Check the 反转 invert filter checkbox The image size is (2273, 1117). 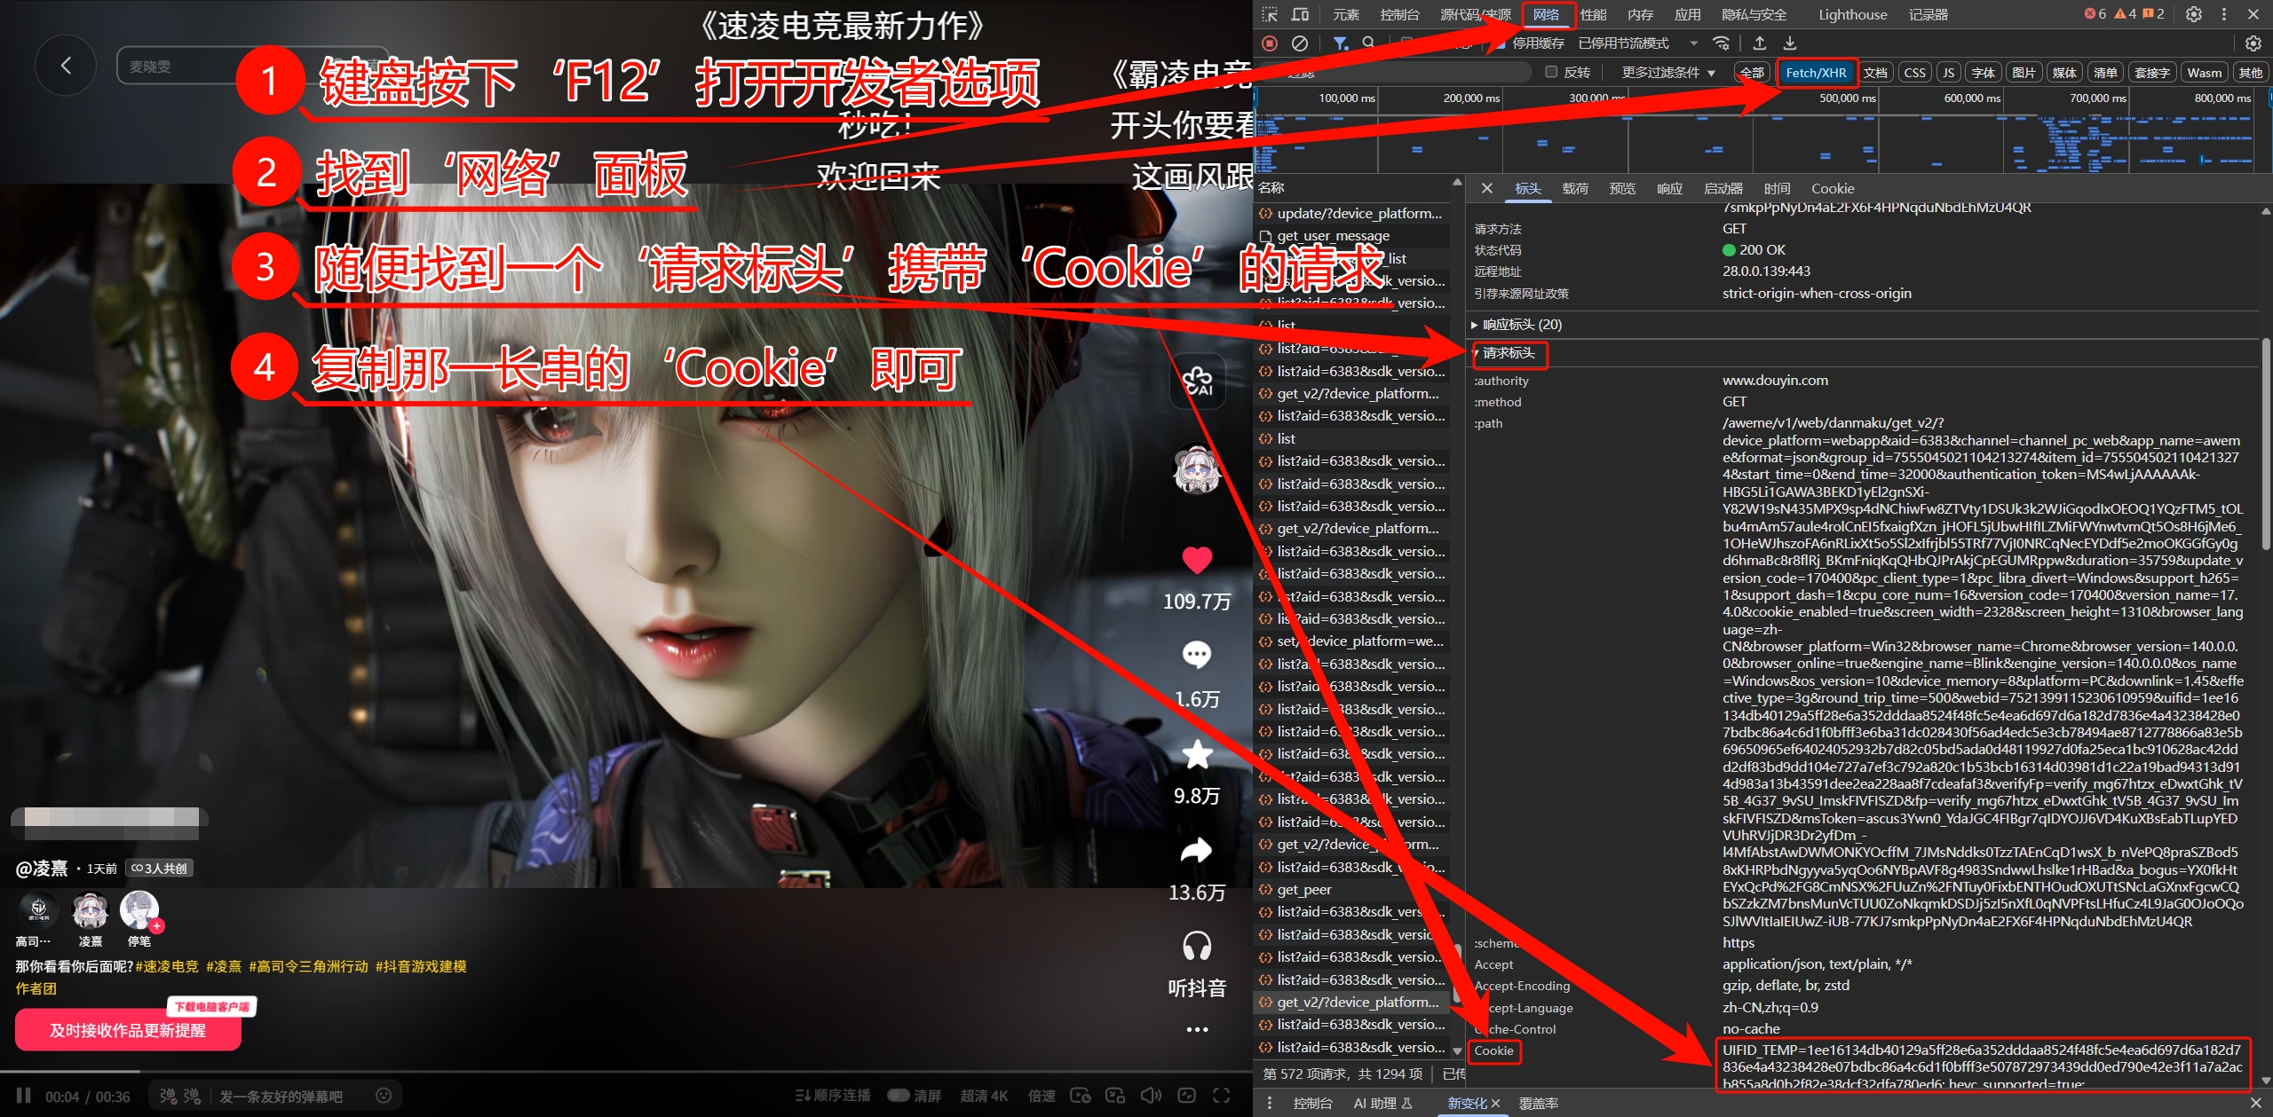1551,72
